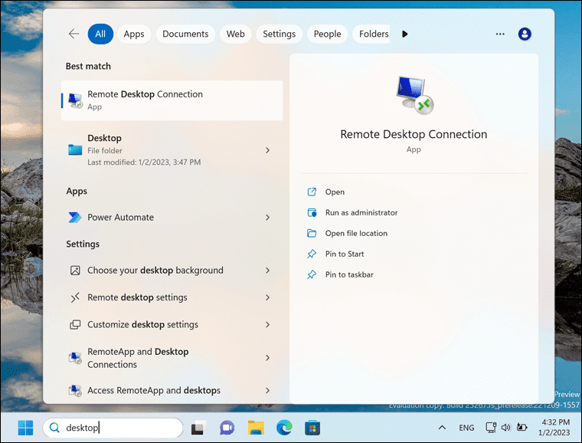Show hidden system tray icons
The width and height of the screenshot is (582, 443).
point(442,428)
